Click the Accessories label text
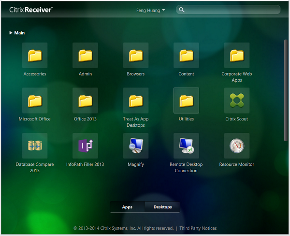The image size is (290, 236). (x=35, y=74)
